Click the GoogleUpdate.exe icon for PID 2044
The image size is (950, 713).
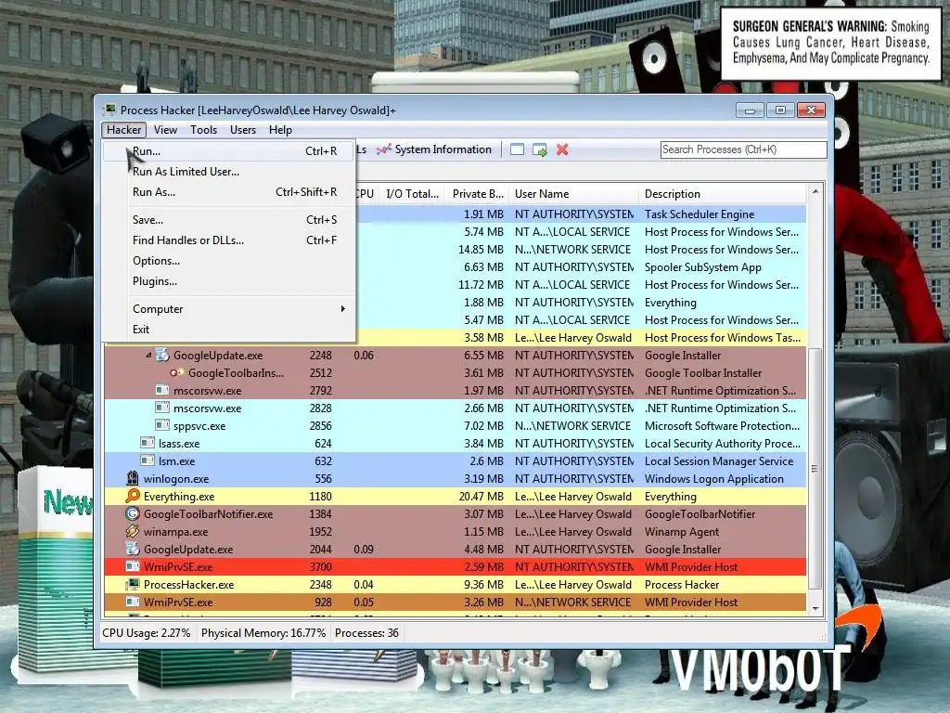132,550
